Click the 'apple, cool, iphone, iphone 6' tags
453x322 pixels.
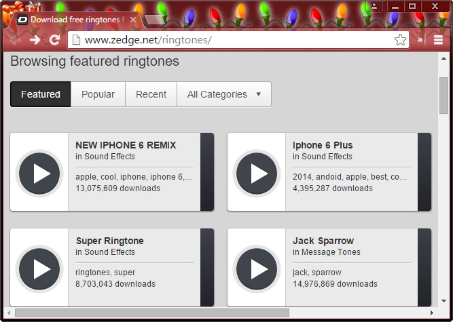point(134,177)
